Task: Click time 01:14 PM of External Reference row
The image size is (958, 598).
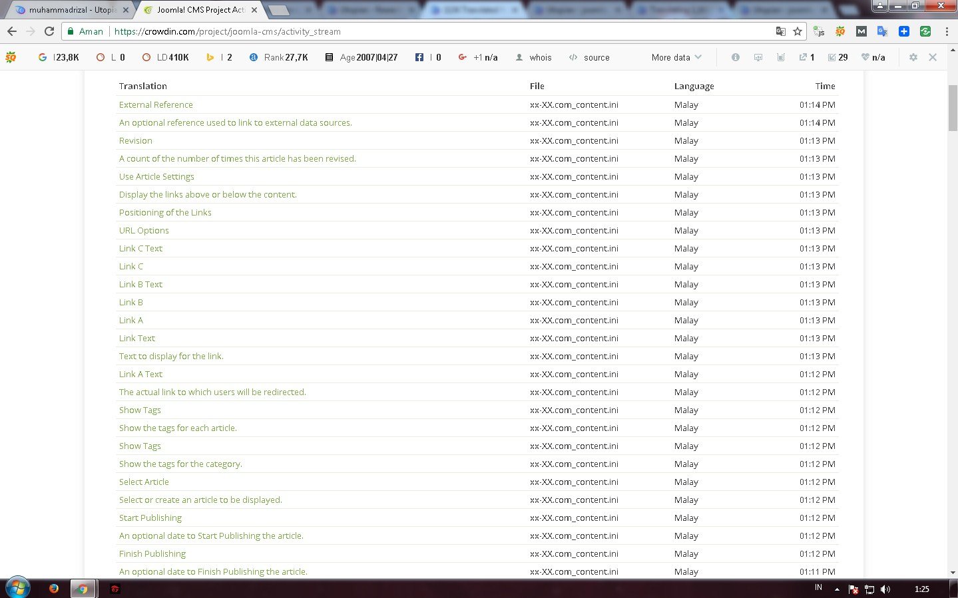Action: (x=817, y=104)
